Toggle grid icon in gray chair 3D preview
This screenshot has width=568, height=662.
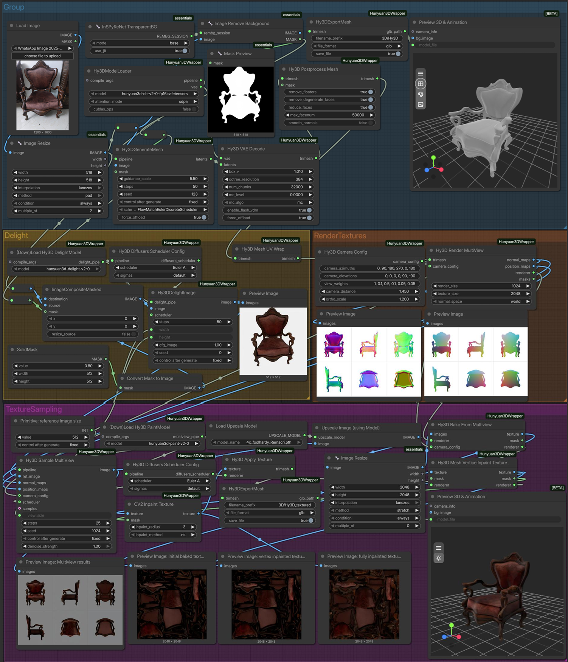click(420, 84)
